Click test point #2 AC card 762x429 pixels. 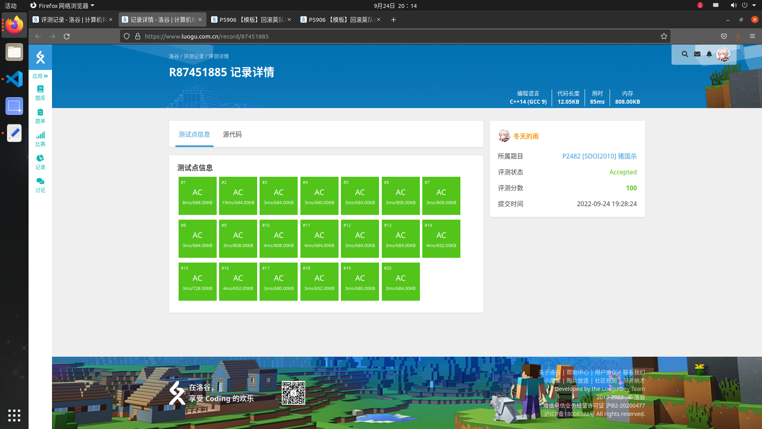(x=238, y=196)
